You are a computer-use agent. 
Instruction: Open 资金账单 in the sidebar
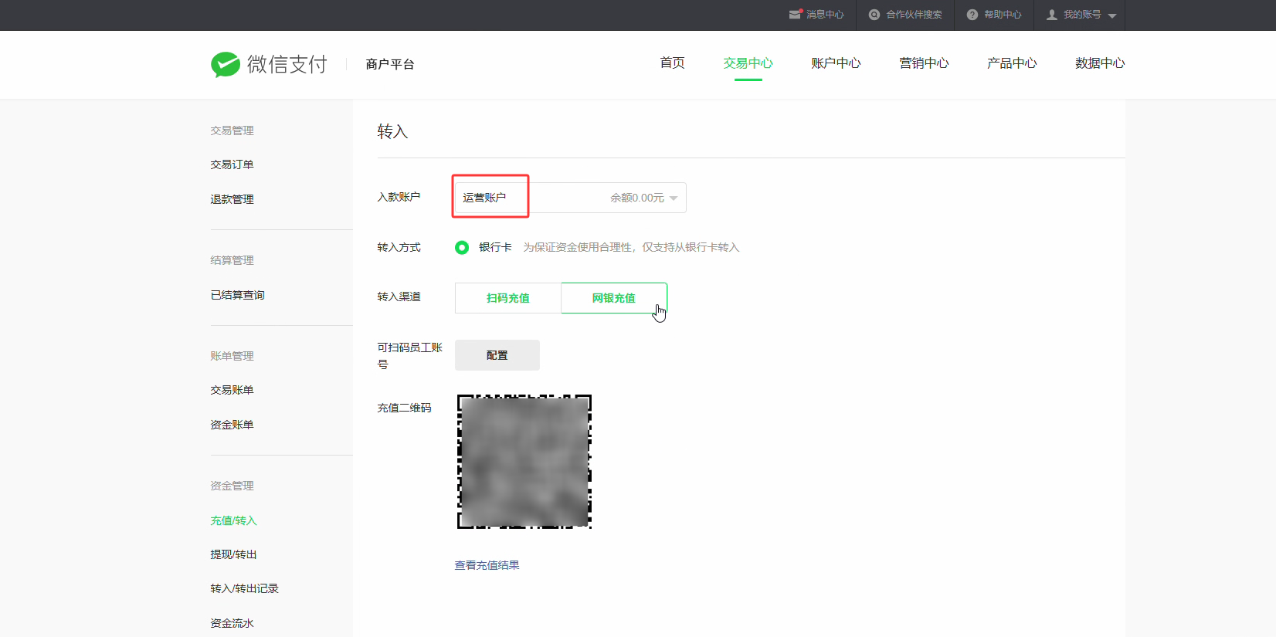tap(232, 425)
